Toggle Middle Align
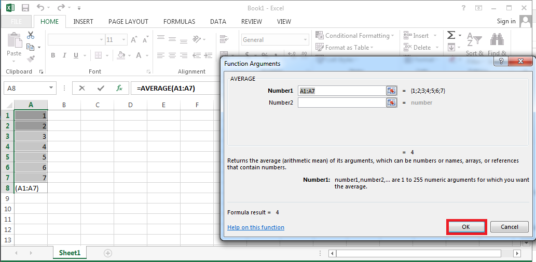The image size is (536, 262). 172,39
